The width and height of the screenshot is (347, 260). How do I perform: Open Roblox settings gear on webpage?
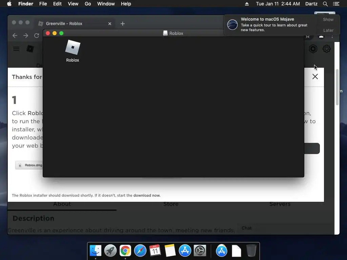[x=327, y=49]
